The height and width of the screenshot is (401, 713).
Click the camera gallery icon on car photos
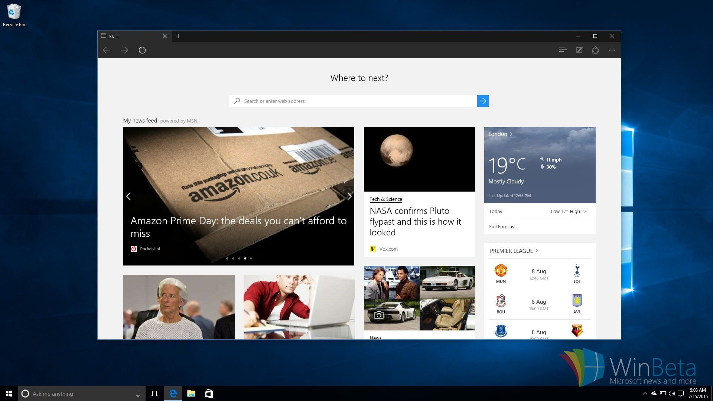(x=379, y=315)
